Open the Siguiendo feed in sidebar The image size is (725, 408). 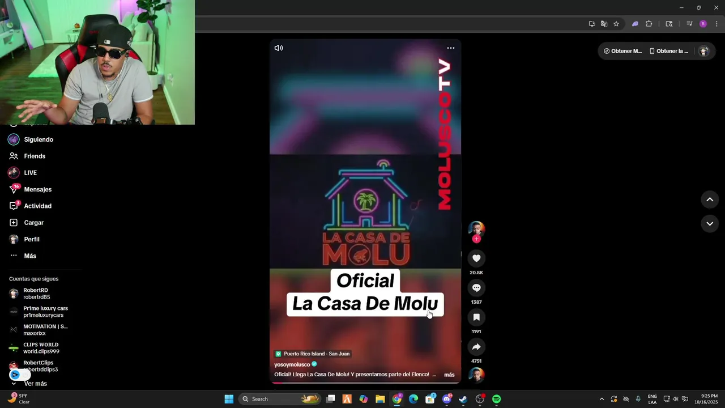[39, 139]
